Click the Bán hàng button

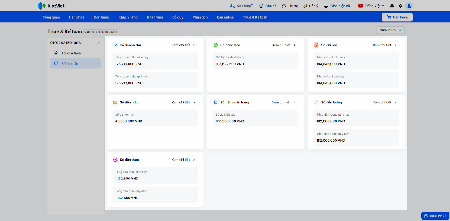pyautogui.click(x=397, y=17)
